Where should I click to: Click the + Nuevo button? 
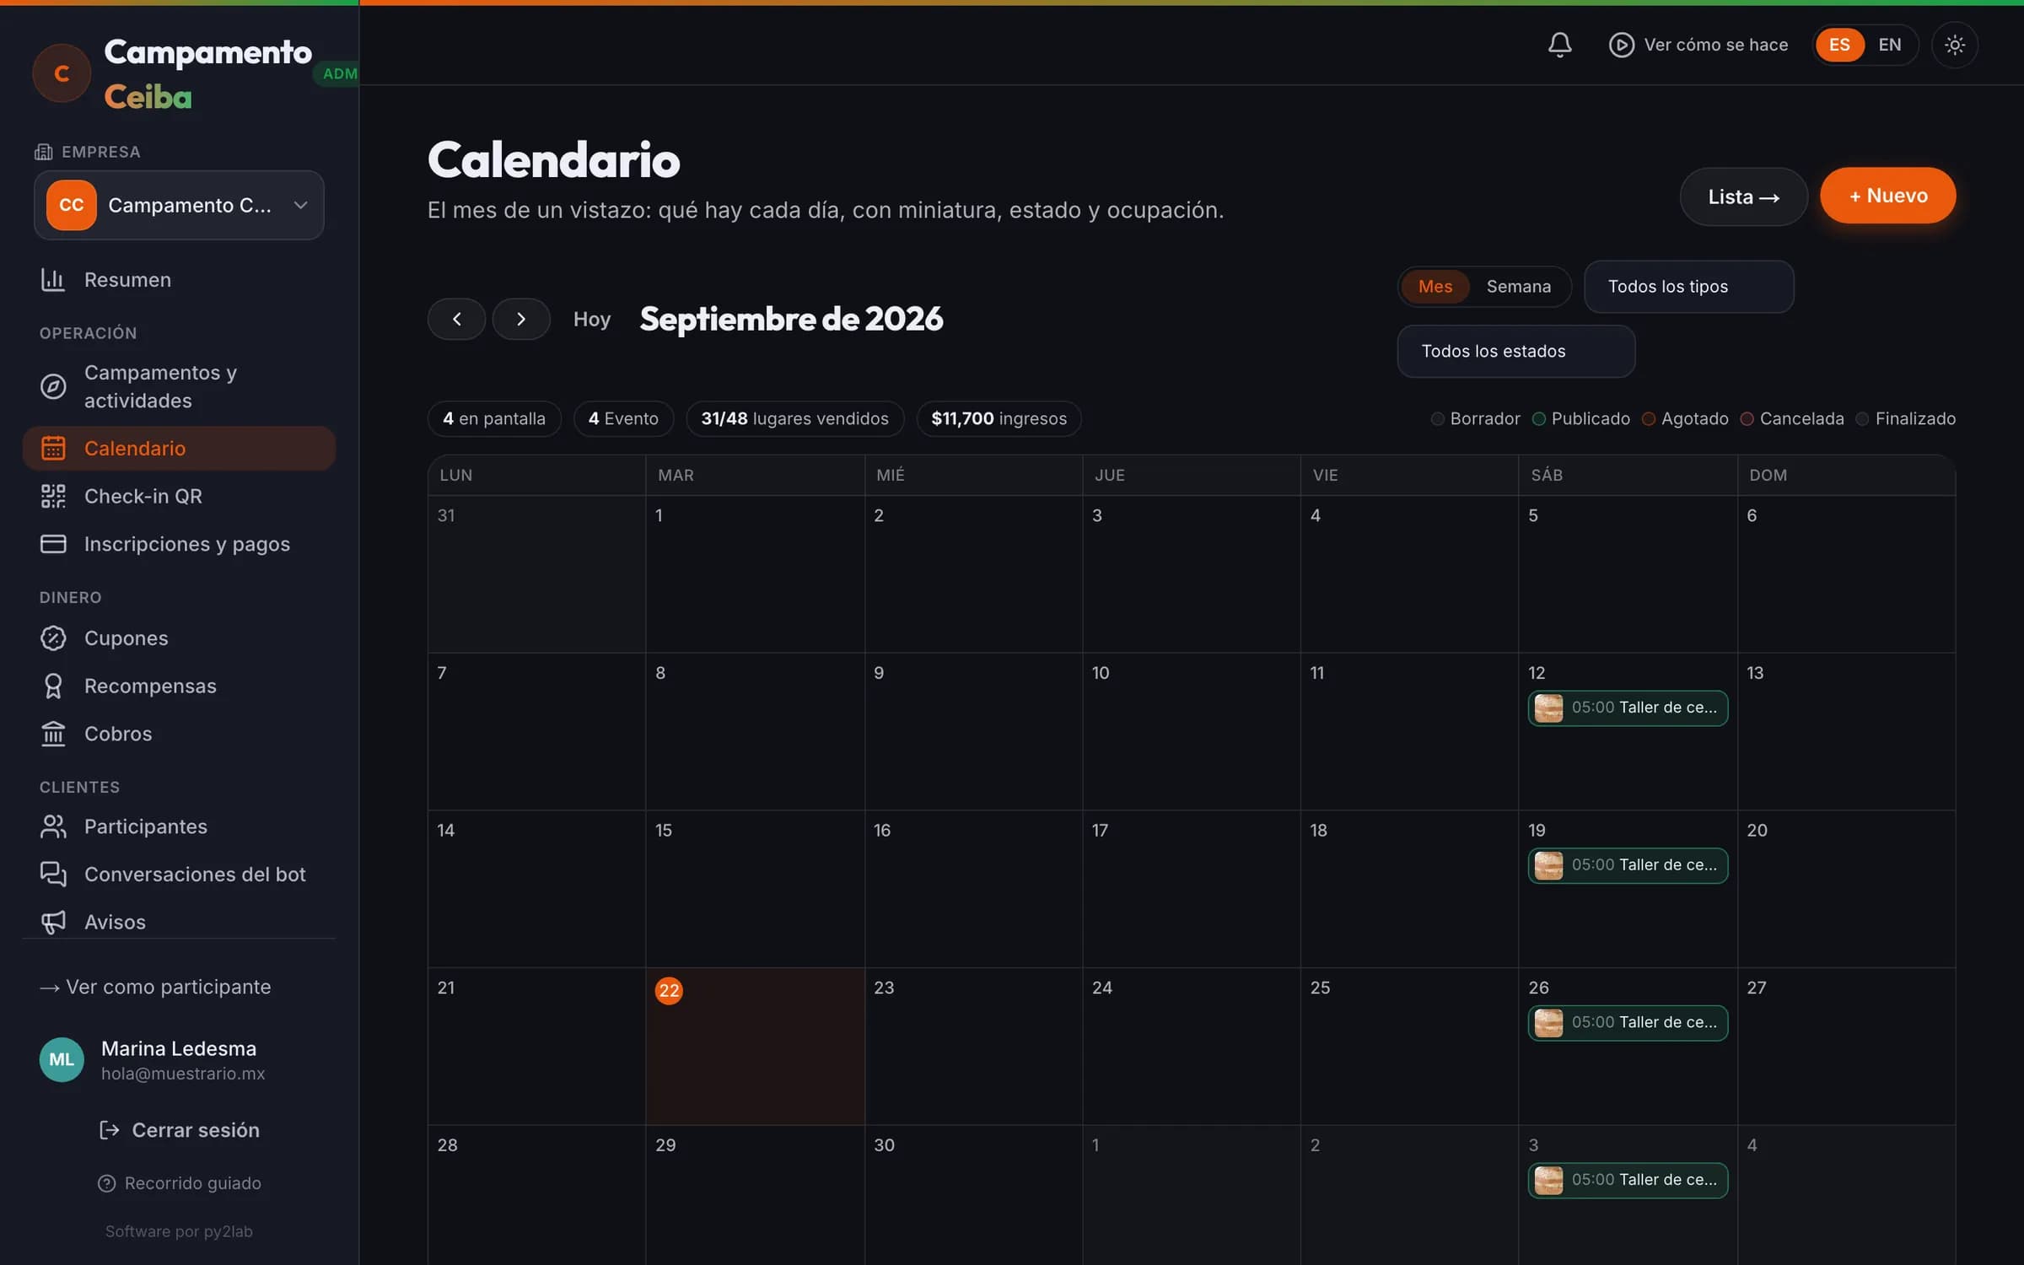coord(1887,196)
